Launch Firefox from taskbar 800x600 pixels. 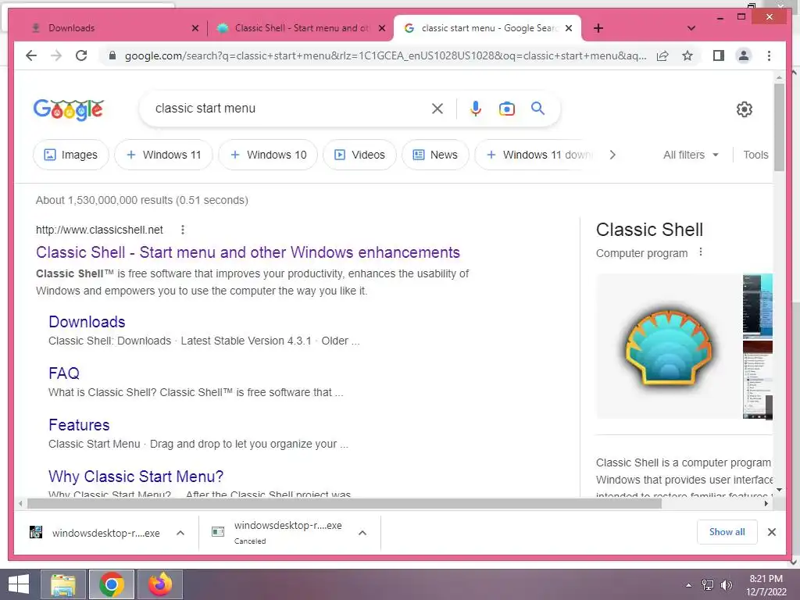160,584
